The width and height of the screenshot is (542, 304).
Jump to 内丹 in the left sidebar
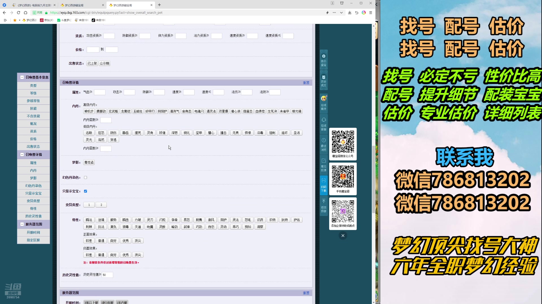[x=33, y=171]
